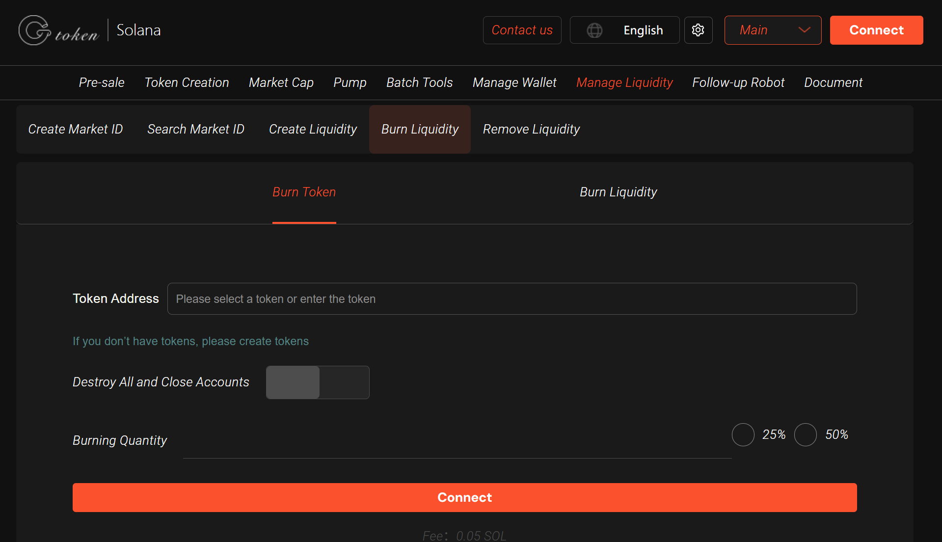
Task: Open the Manage Liquidity menu
Action: pos(624,82)
